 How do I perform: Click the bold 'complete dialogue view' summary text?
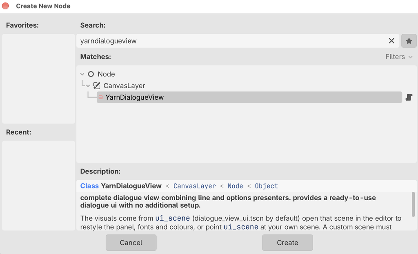pyautogui.click(x=228, y=201)
